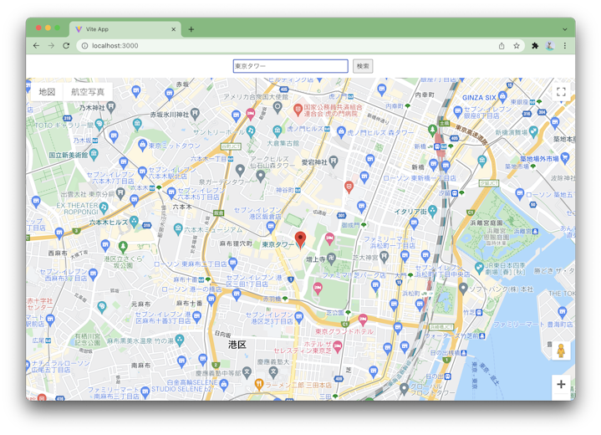
Task: Open the Chrome three-dot menu
Action: (x=565, y=46)
